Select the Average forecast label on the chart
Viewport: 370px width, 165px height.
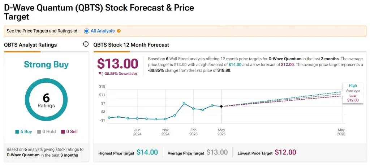click(x=353, y=91)
